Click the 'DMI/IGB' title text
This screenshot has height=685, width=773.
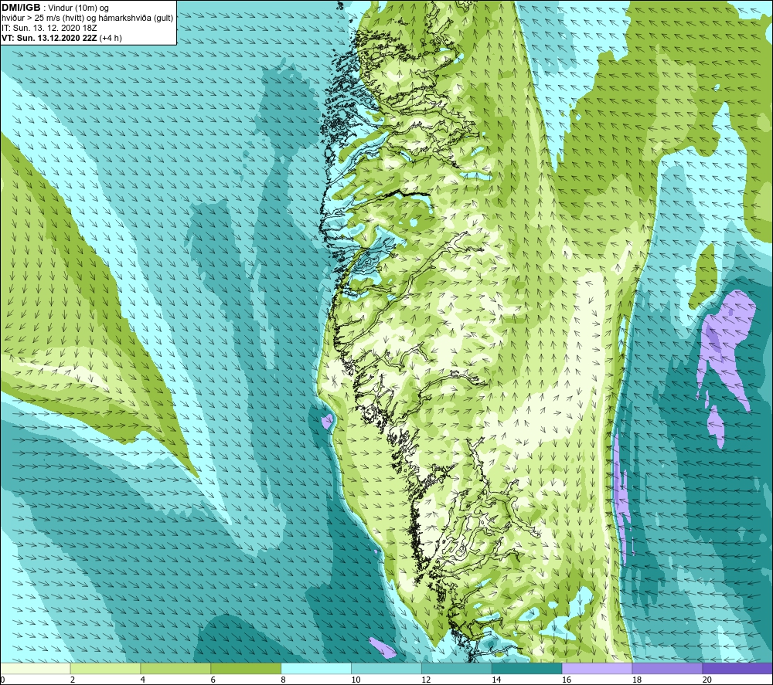tap(21, 8)
